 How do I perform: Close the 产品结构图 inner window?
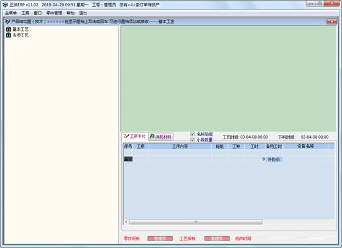point(332,21)
